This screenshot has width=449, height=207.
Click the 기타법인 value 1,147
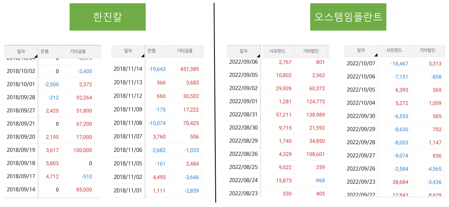[x=435, y=142]
